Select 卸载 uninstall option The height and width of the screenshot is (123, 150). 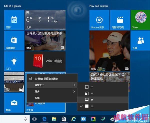point(52,98)
